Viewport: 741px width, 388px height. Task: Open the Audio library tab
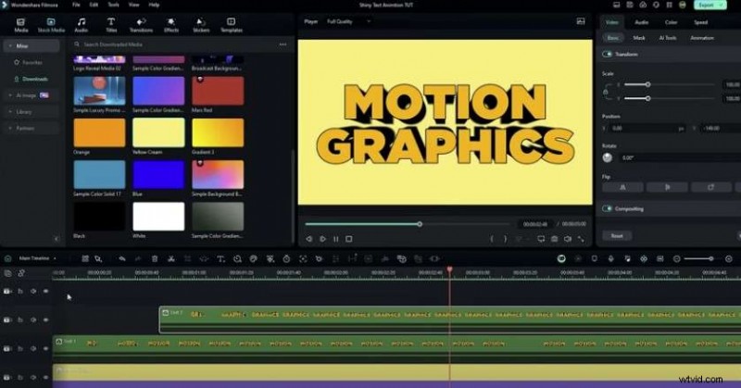82,25
